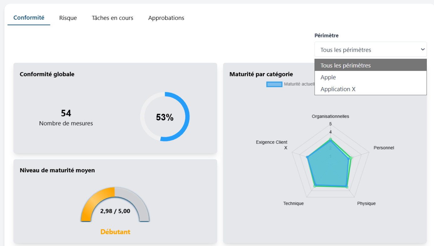Click the Débutant maturity level label
The height and width of the screenshot is (246, 434).
pyautogui.click(x=115, y=232)
